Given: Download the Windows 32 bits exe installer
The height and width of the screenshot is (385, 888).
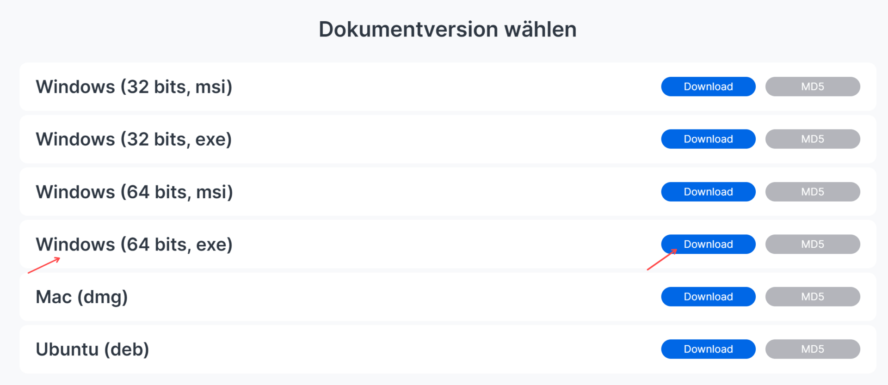Looking at the screenshot, I should click(x=708, y=139).
